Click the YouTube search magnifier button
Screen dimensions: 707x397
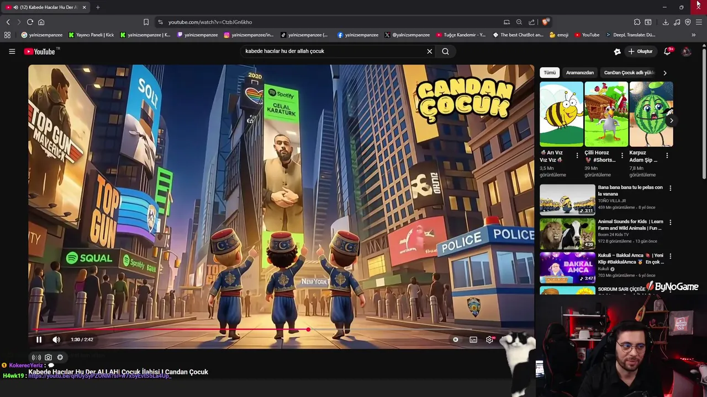(445, 51)
